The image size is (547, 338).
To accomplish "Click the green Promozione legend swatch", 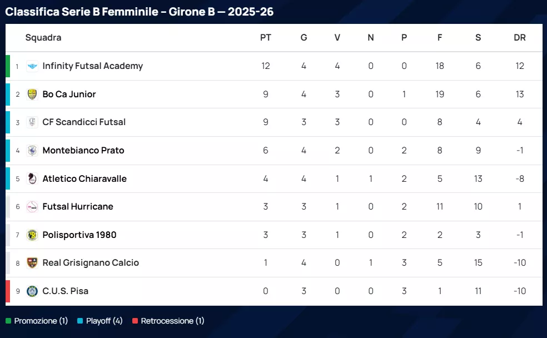I will (8, 321).
